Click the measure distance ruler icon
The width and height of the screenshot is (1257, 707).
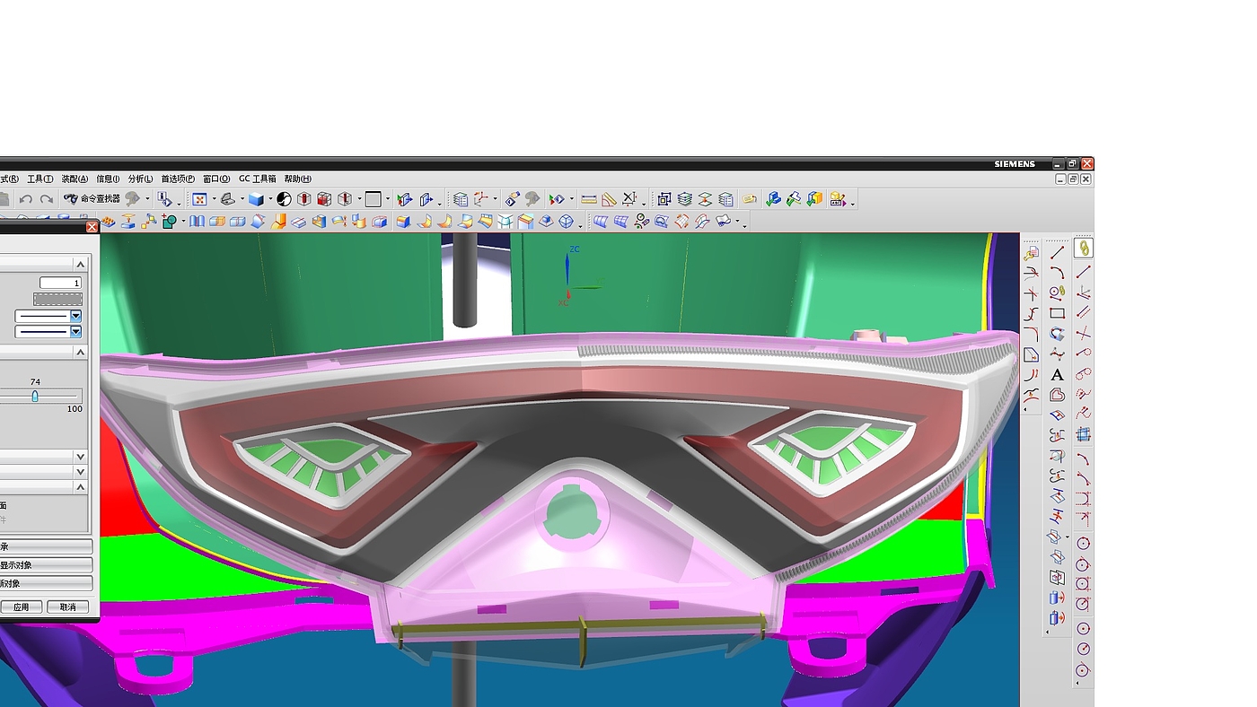(589, 199)
